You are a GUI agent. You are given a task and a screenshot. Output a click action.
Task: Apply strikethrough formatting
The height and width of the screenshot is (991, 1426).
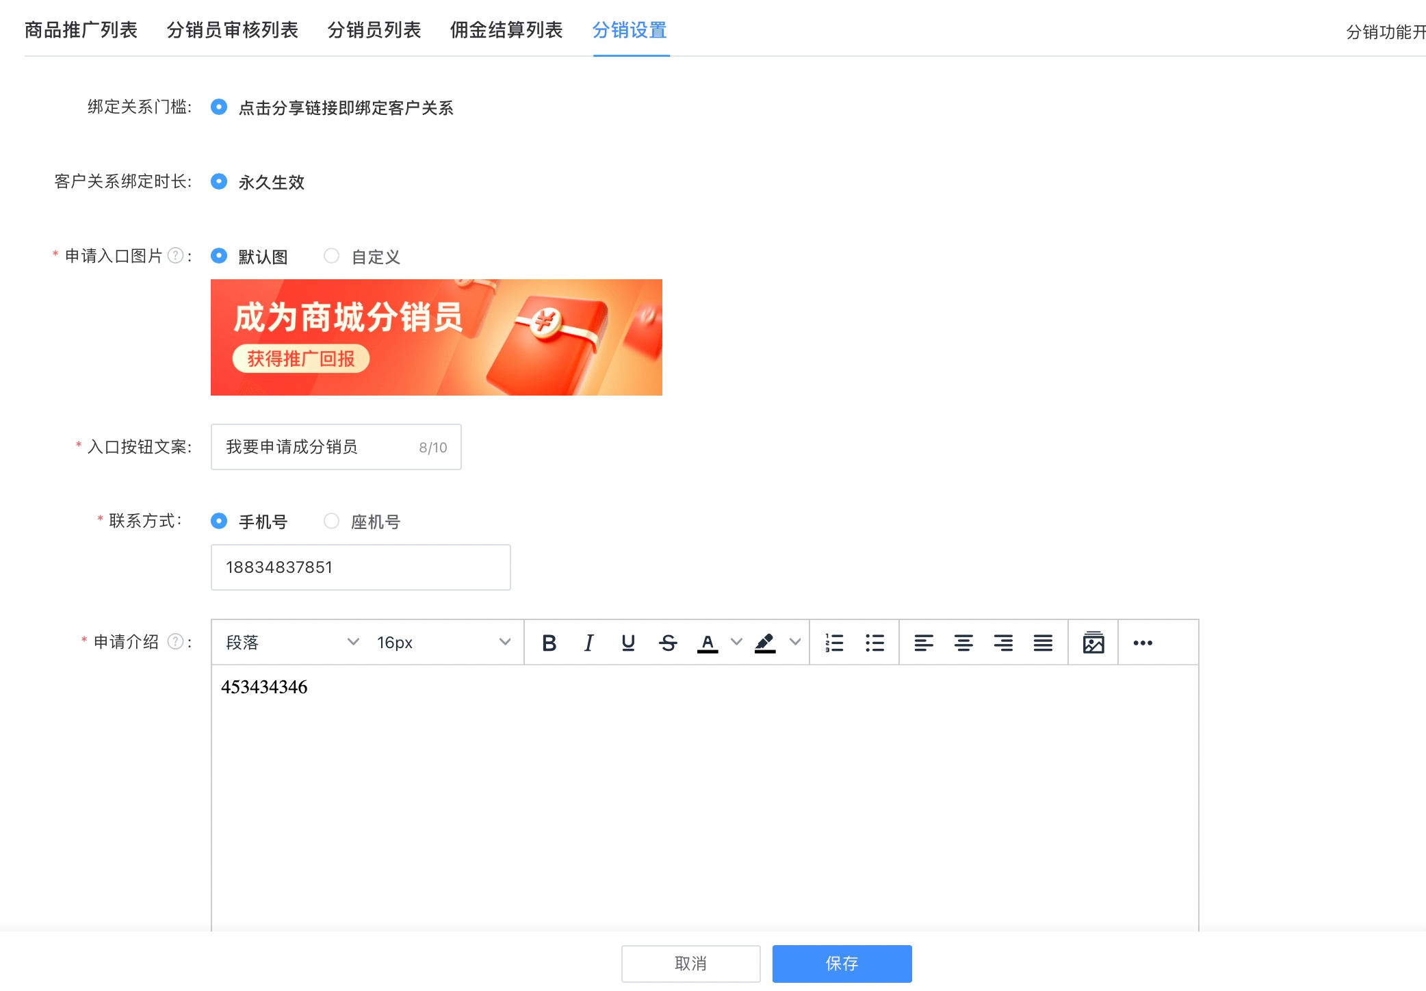pyautogui.click(x=668, y=643)
